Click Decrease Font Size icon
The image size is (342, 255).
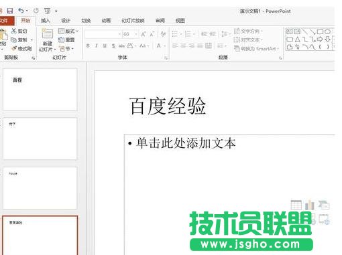click(152, 34)
